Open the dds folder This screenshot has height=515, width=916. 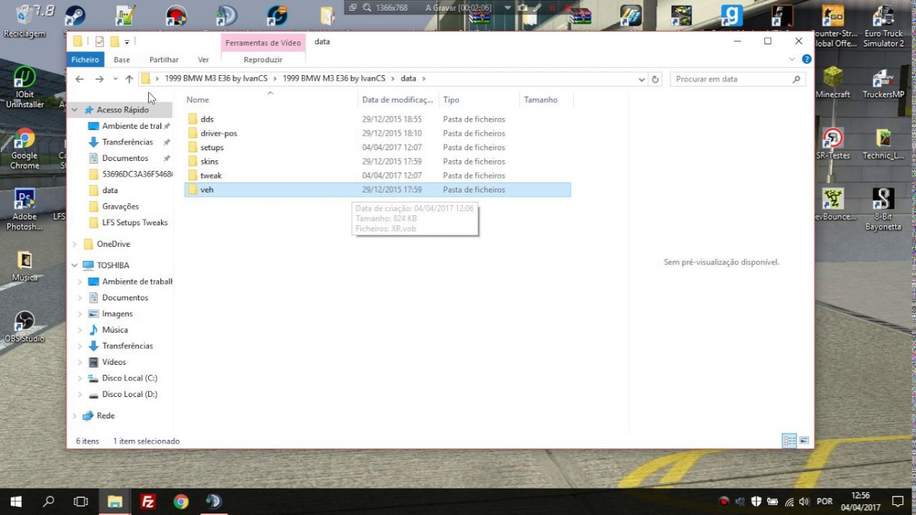tap(378, 119)
